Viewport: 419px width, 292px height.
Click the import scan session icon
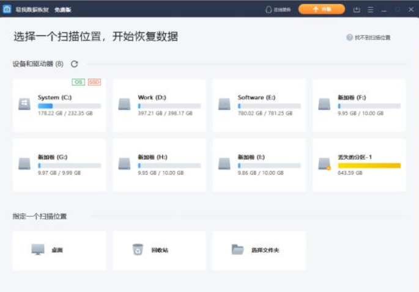[357, 10]
